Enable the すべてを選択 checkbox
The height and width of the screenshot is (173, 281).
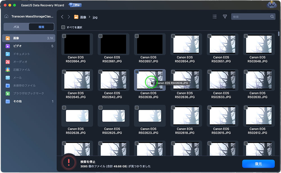pyautogui.click(x=64, y=27)
